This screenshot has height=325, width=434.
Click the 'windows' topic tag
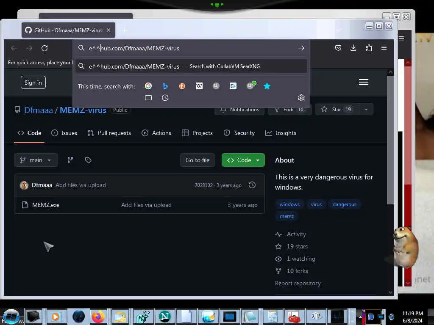click(x=289, y=204)
